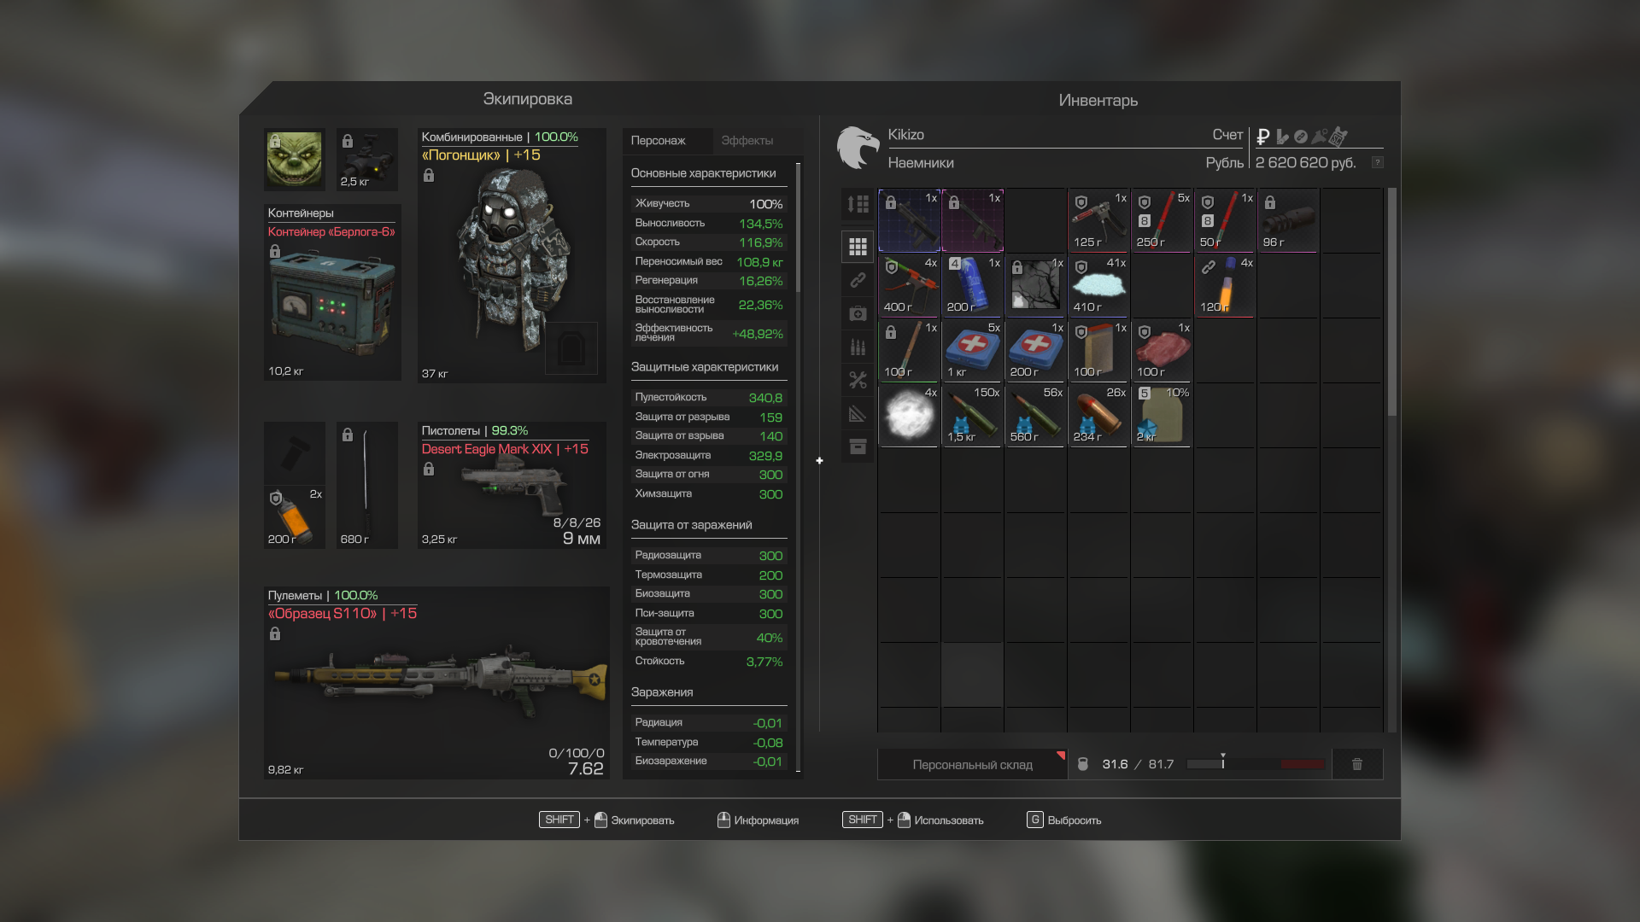This screenshot has height=922, width=1640.
Task: Expand the Персональный склад panel
Action: click(x=972, y=764)
